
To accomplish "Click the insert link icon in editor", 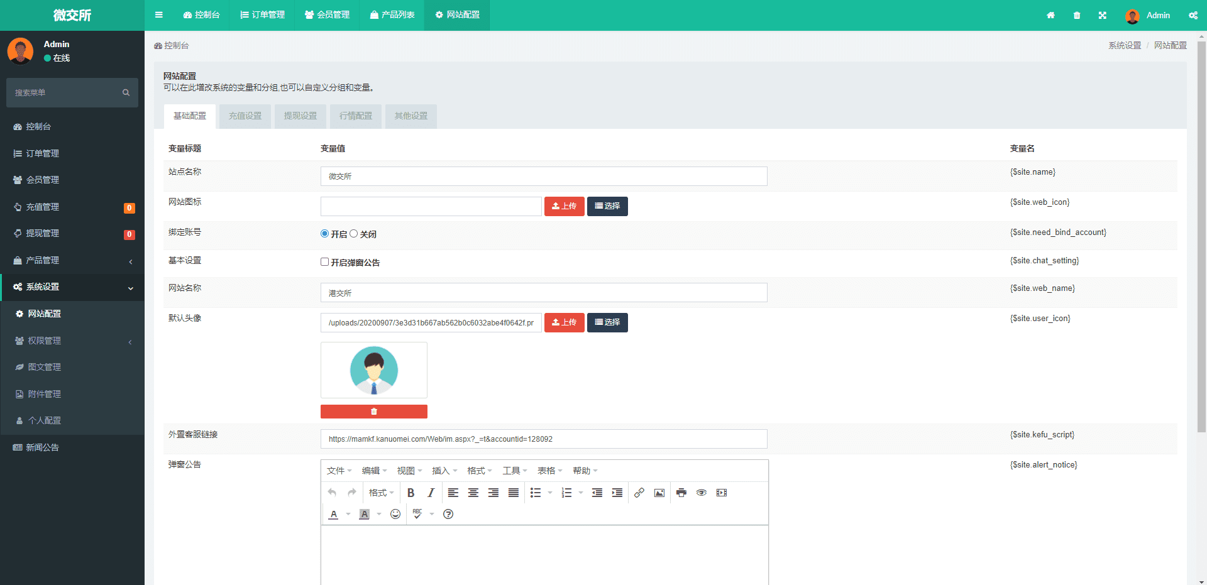I will click(639, 493).
